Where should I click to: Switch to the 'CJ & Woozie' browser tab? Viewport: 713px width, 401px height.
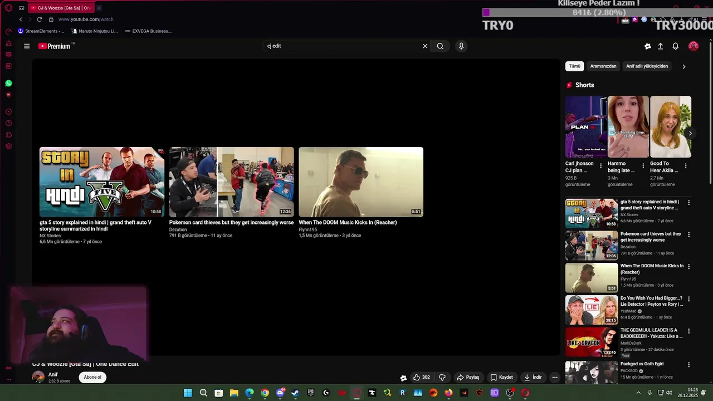(60, 8)
